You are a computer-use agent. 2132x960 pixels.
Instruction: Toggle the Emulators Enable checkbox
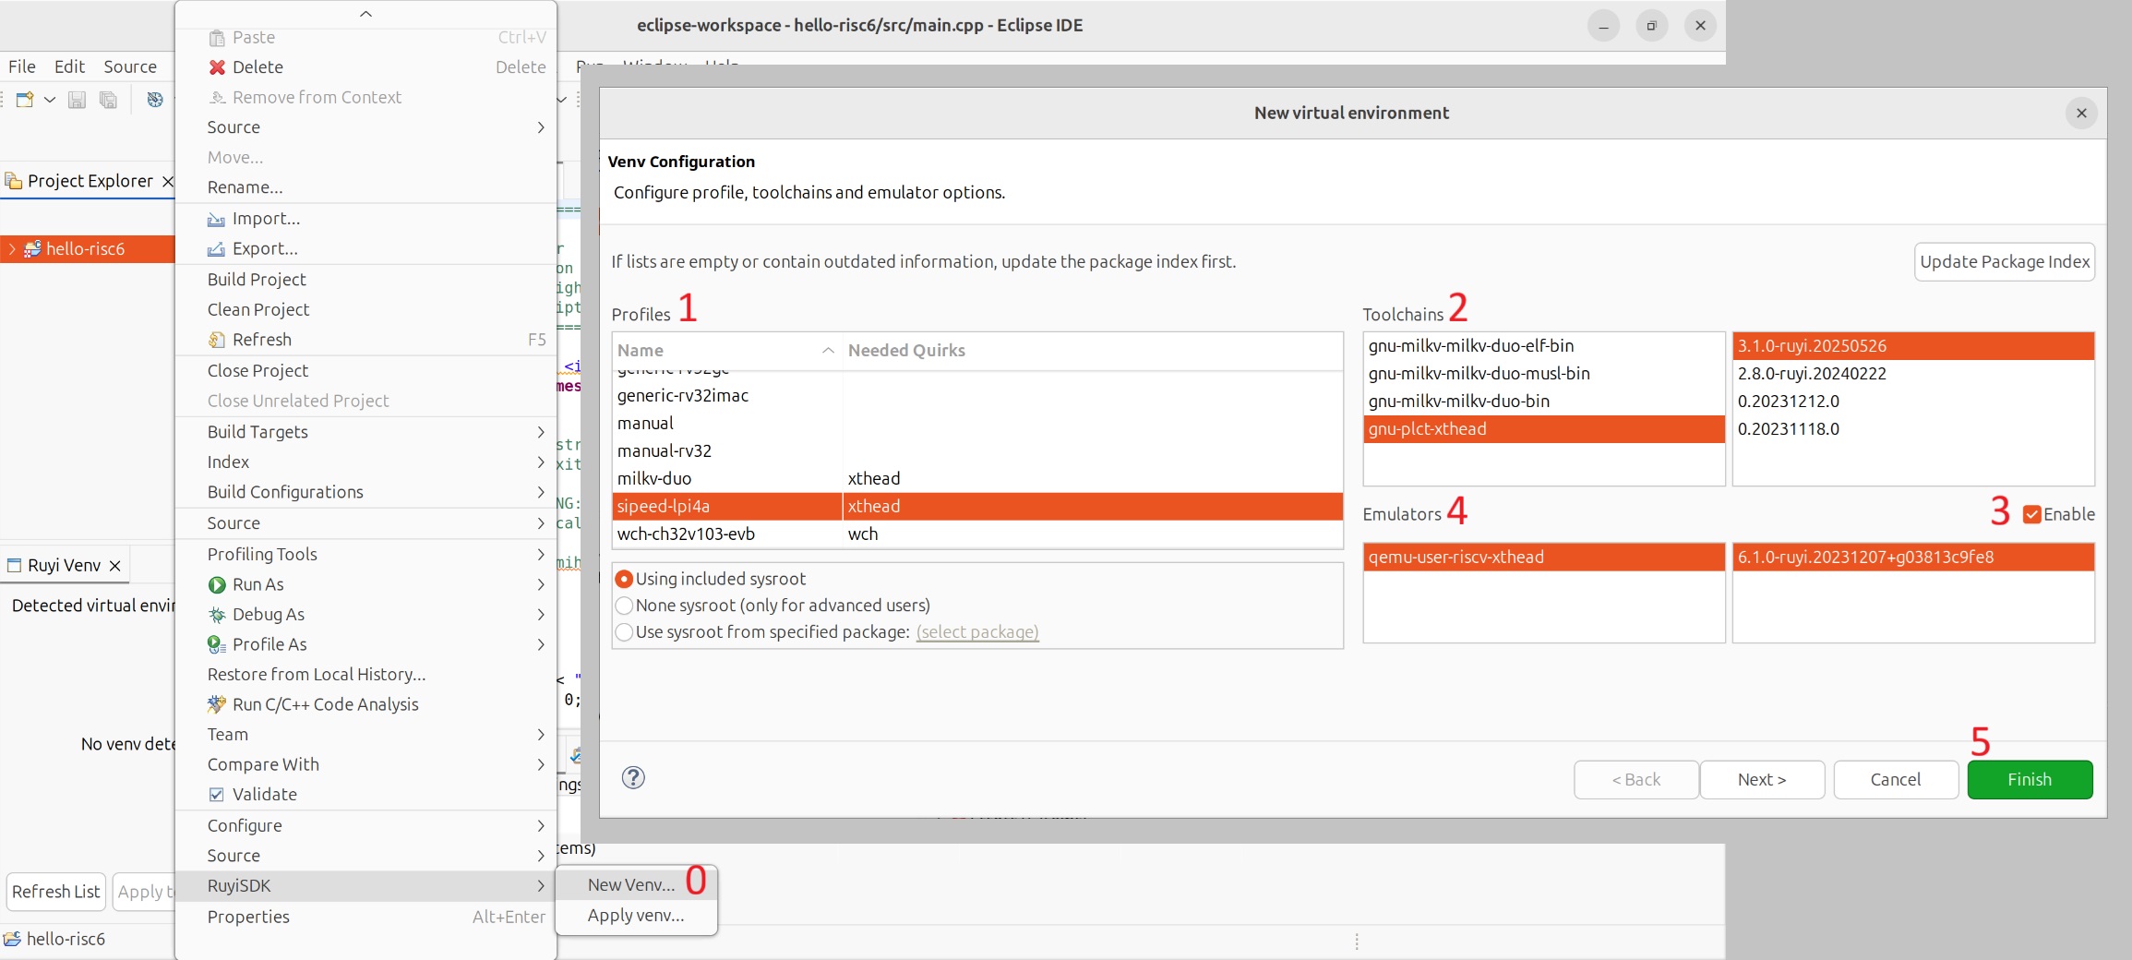2032,515
